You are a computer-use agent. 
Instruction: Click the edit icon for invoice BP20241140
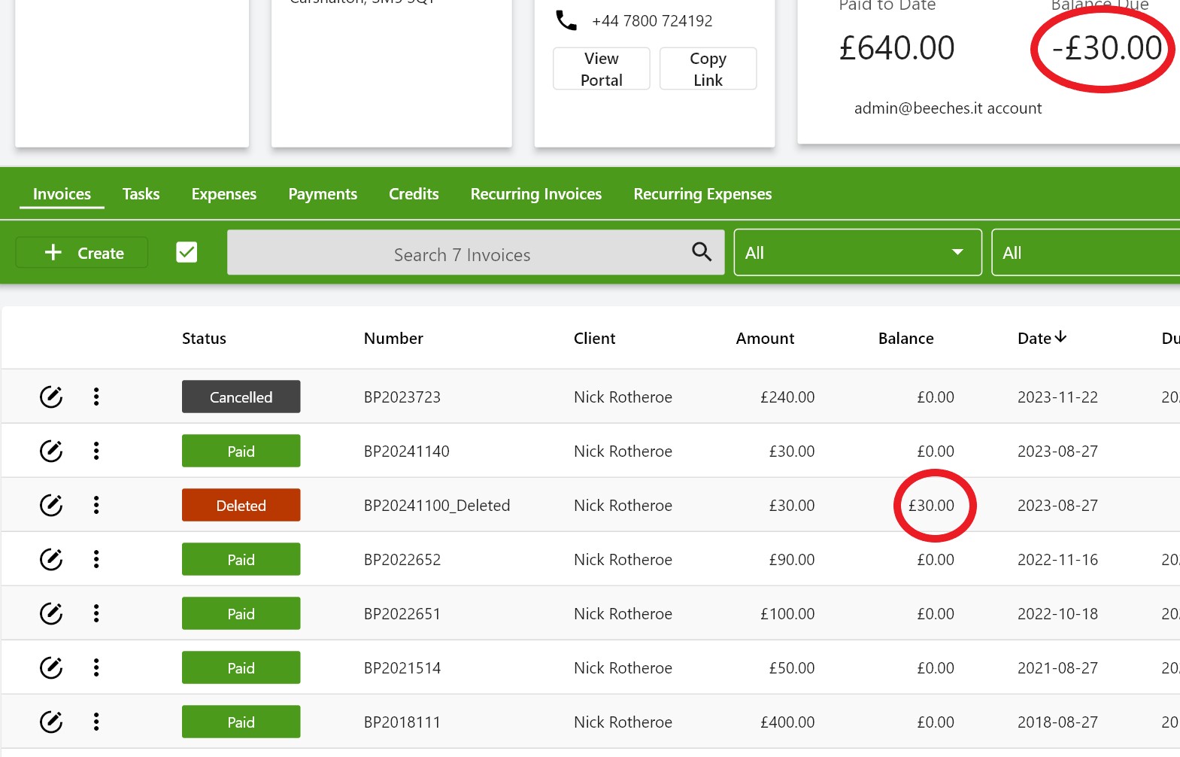[x=51, y=451]
